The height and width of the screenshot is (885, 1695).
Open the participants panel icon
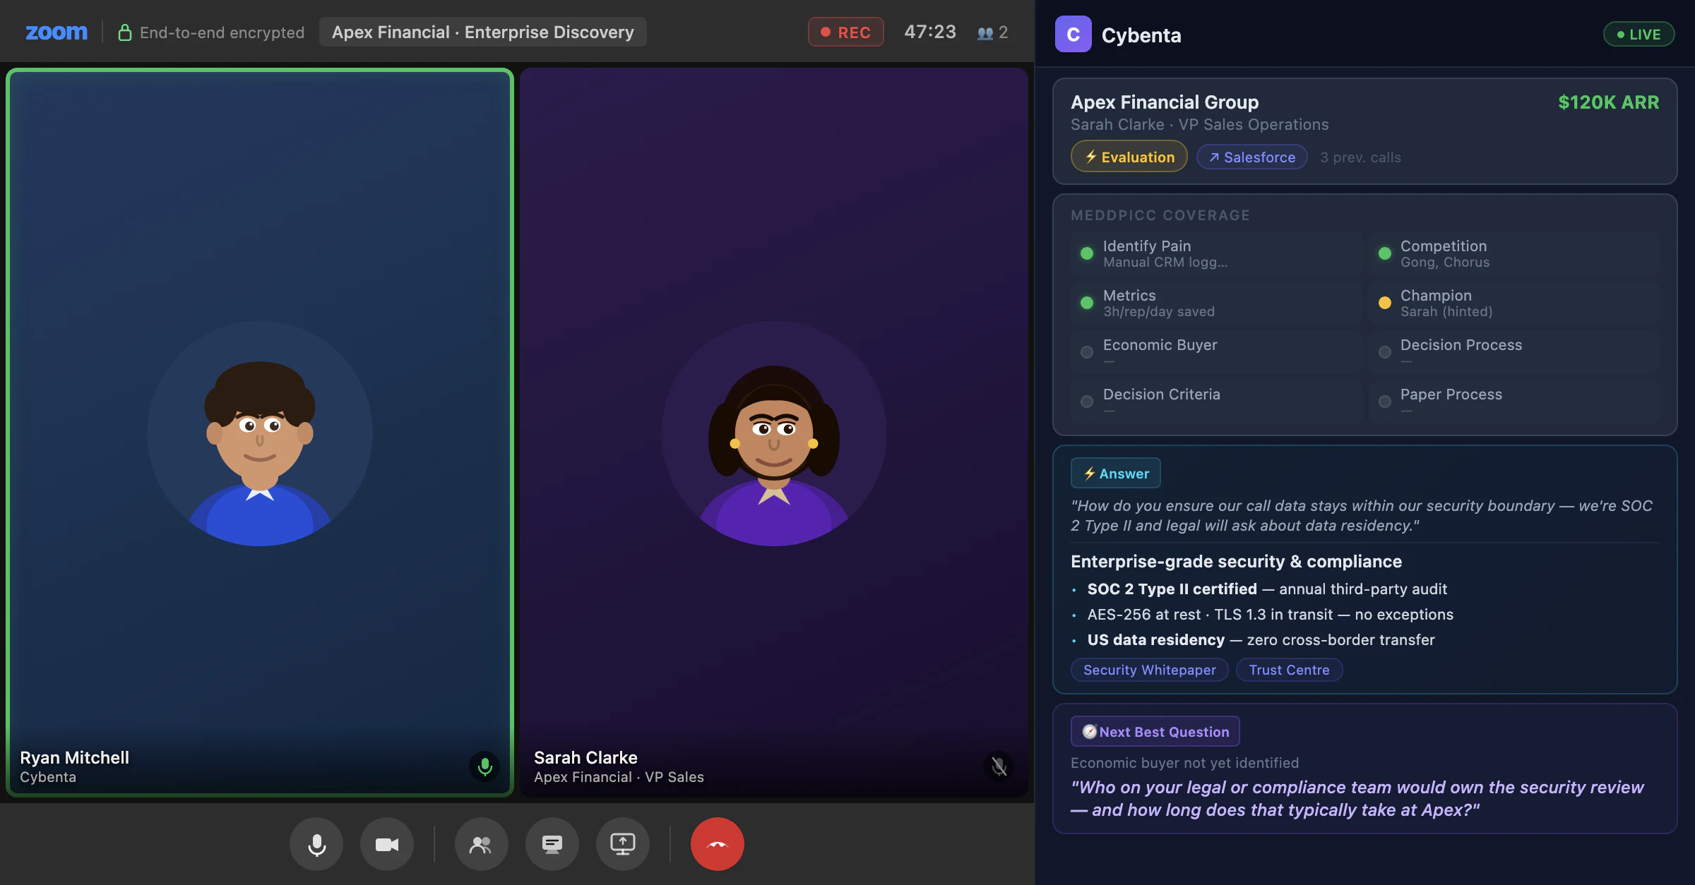(x=481, y=844)
